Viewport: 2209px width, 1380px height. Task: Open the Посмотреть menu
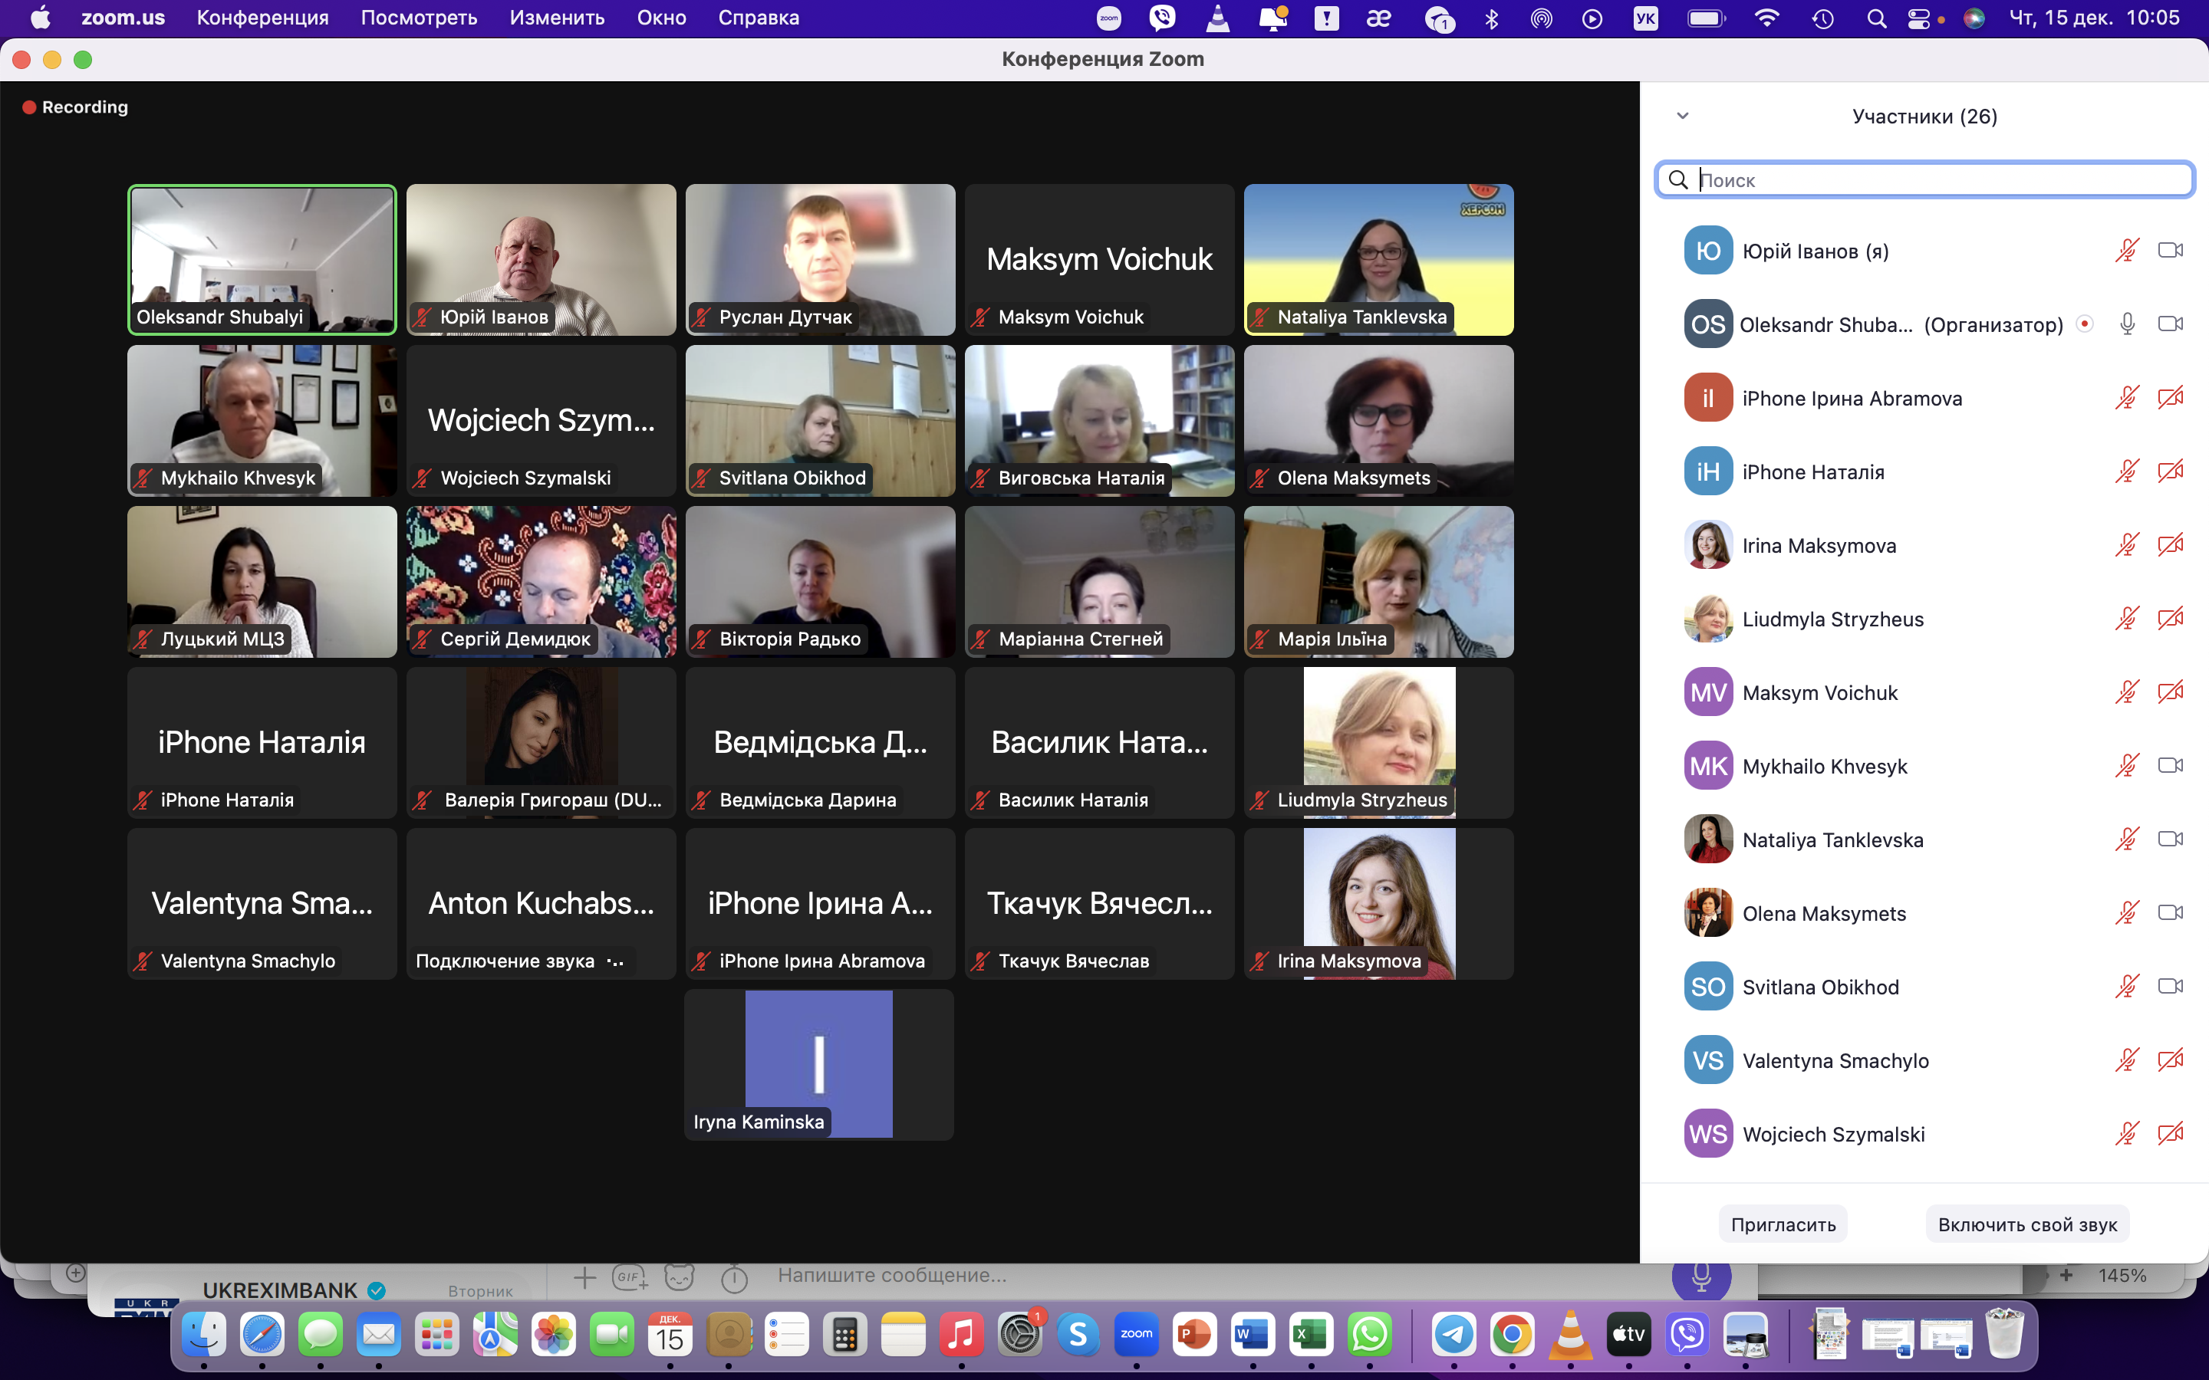tap(419, 18)
